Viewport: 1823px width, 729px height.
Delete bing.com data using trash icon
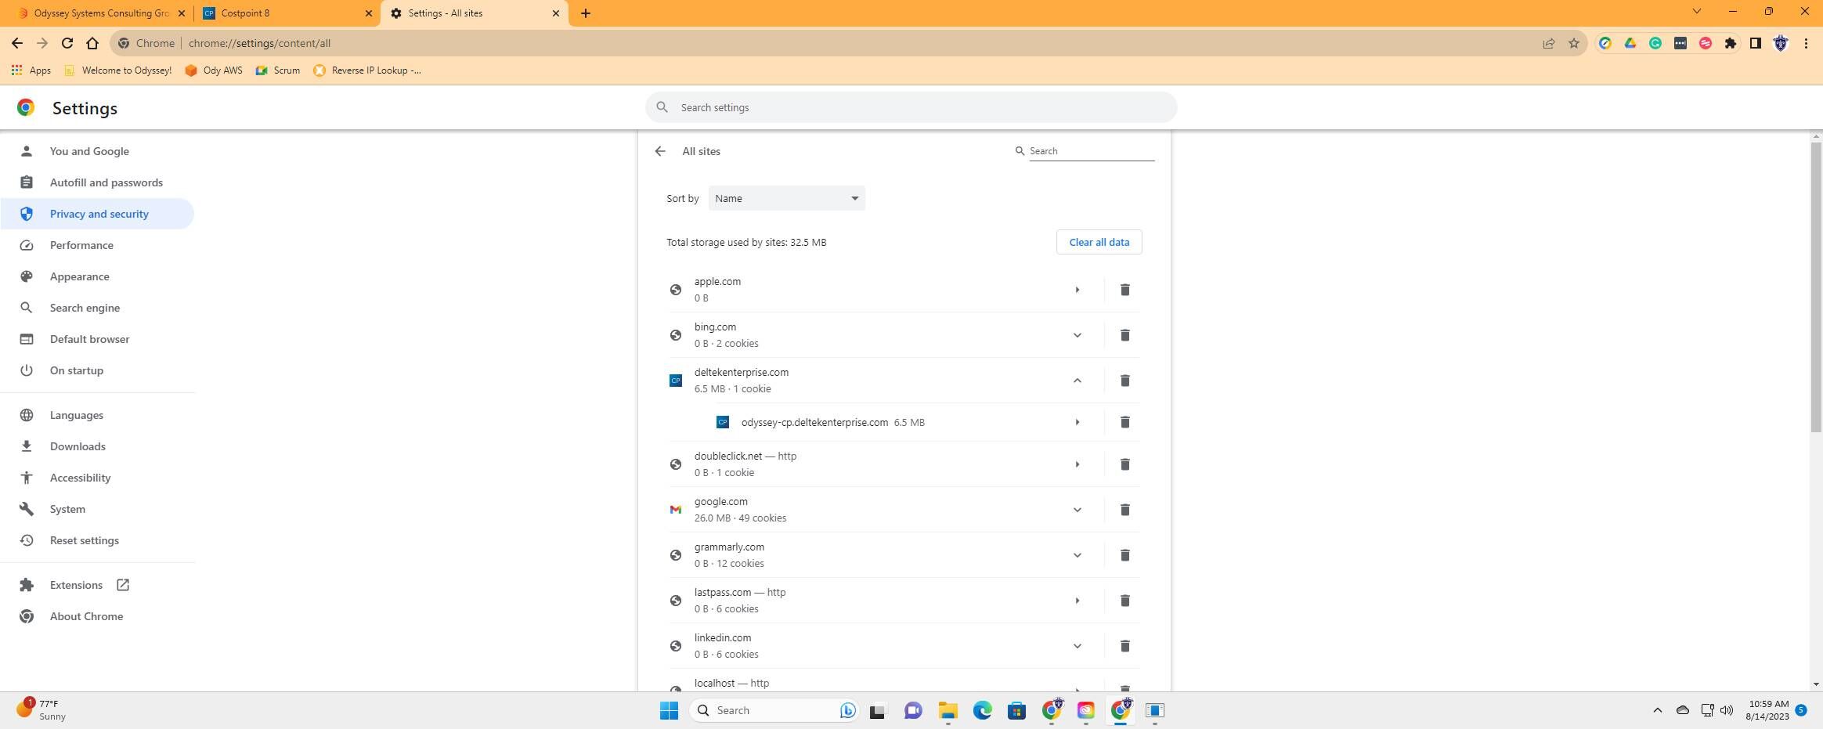tap(1124, 335)
